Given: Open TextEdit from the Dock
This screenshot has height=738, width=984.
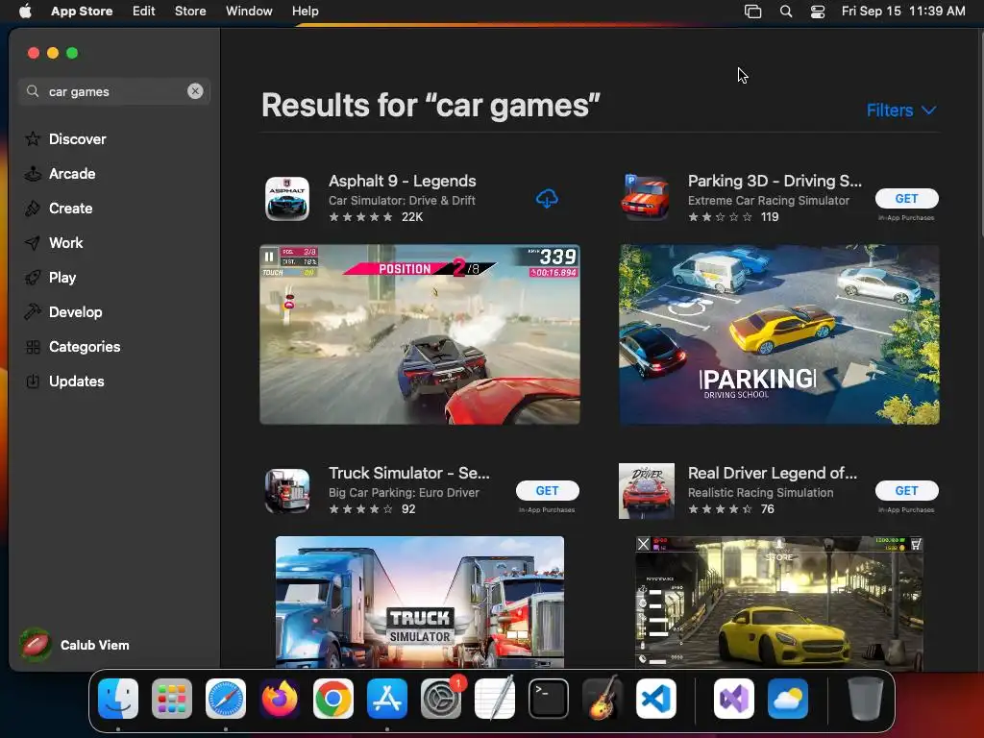Looking at the screenshot, I should coord(495,699).
